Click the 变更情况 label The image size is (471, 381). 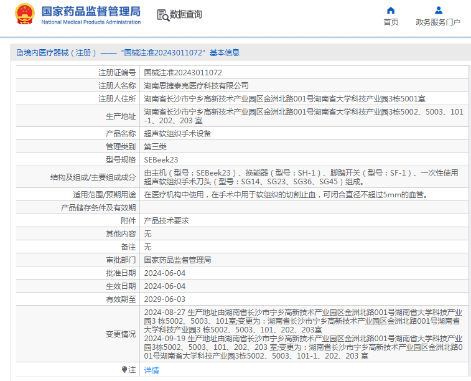(x=121, y=334)
